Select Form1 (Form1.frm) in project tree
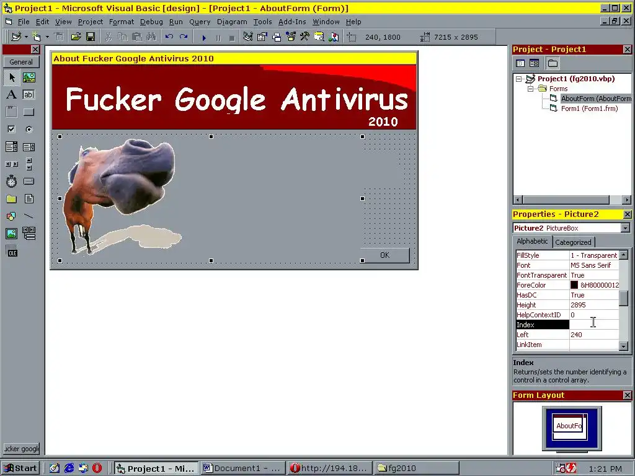The height and width of the screenshot is (476, 635). point(589,108)
